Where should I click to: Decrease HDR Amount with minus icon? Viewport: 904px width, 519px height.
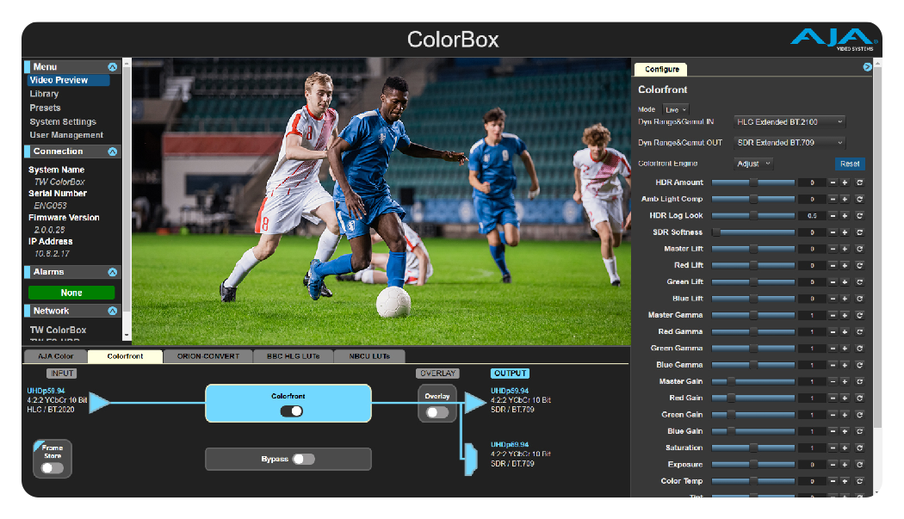point(833,182)
